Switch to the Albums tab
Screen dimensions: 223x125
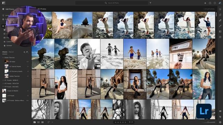5,52
